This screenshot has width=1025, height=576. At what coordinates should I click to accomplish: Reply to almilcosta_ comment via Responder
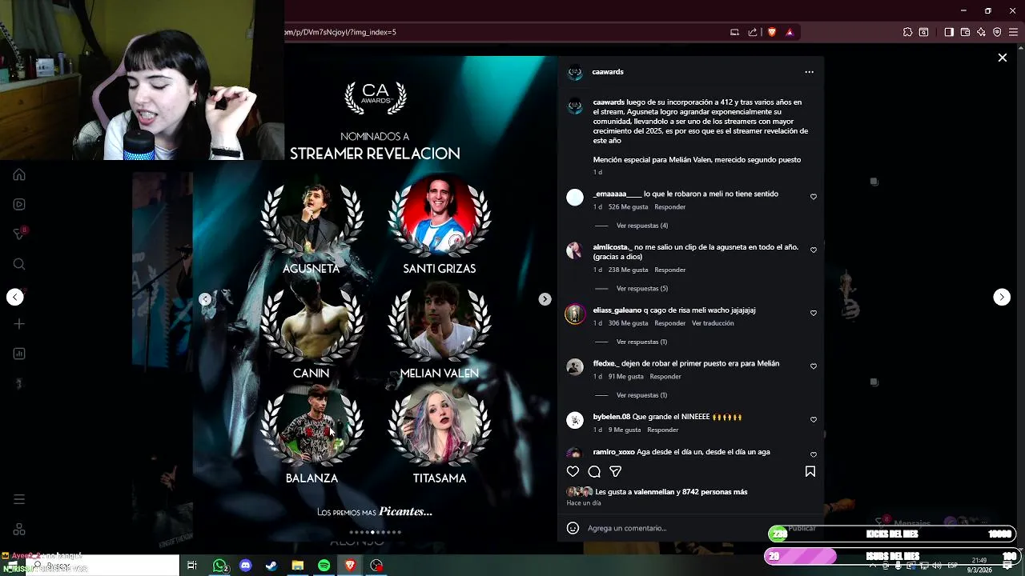tap(669, 270)
